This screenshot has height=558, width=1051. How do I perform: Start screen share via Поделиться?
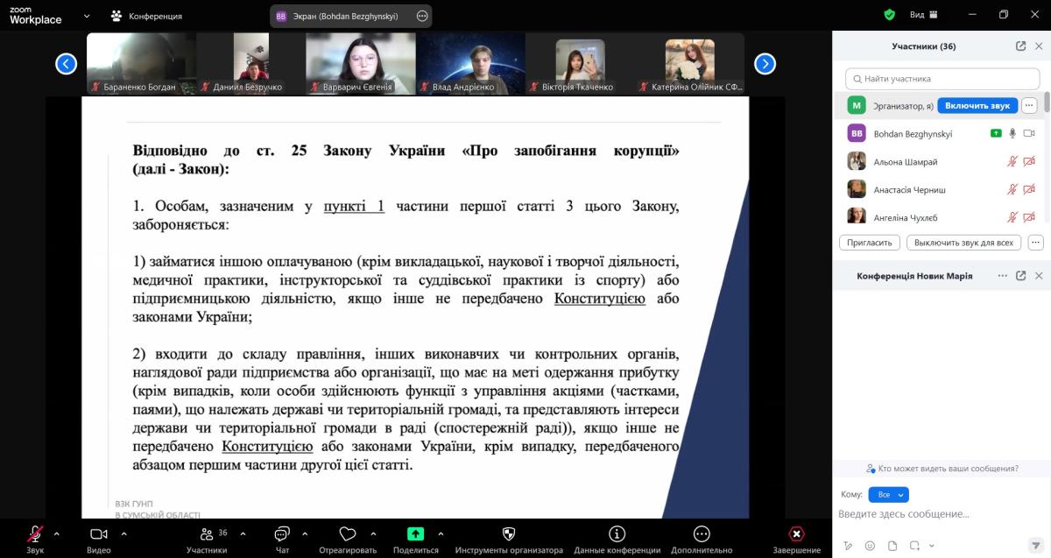(x=415, y=534)
